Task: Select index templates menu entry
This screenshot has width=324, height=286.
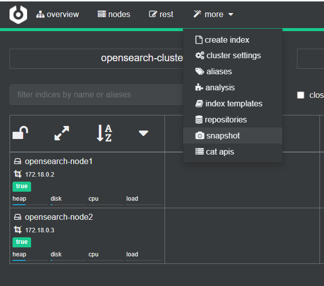Action: pyautogui.click(x=233, y=103)
